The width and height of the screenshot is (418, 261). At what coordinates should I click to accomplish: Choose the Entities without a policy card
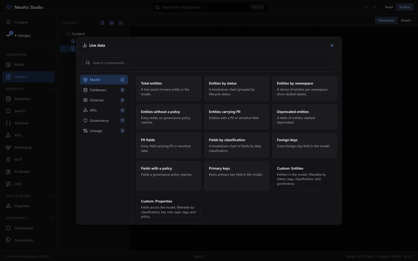[x=169, y=117]
